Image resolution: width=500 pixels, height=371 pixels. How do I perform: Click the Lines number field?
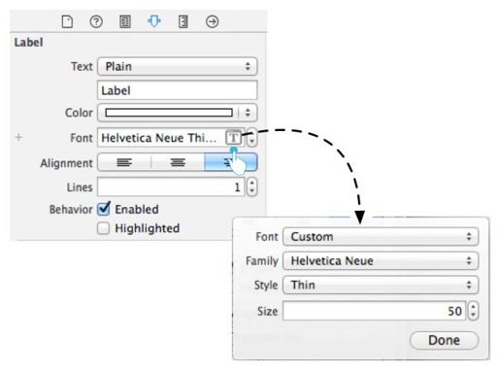pos(171,186)
